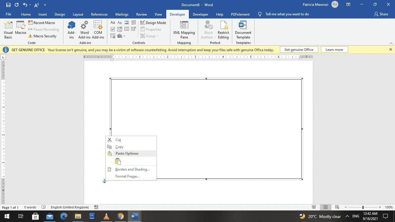Adjust the zoom slider handle
This screenshot has height=222, width=395.
pyautogui.click(x=363, y=207)
